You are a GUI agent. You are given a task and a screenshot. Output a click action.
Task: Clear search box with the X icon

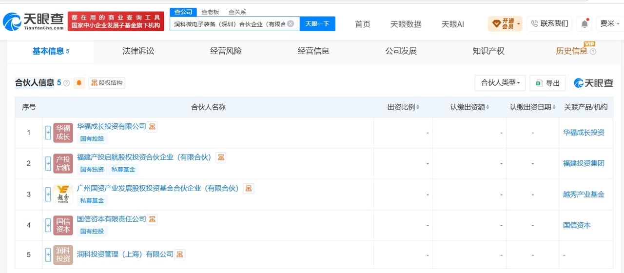point(291,23)
